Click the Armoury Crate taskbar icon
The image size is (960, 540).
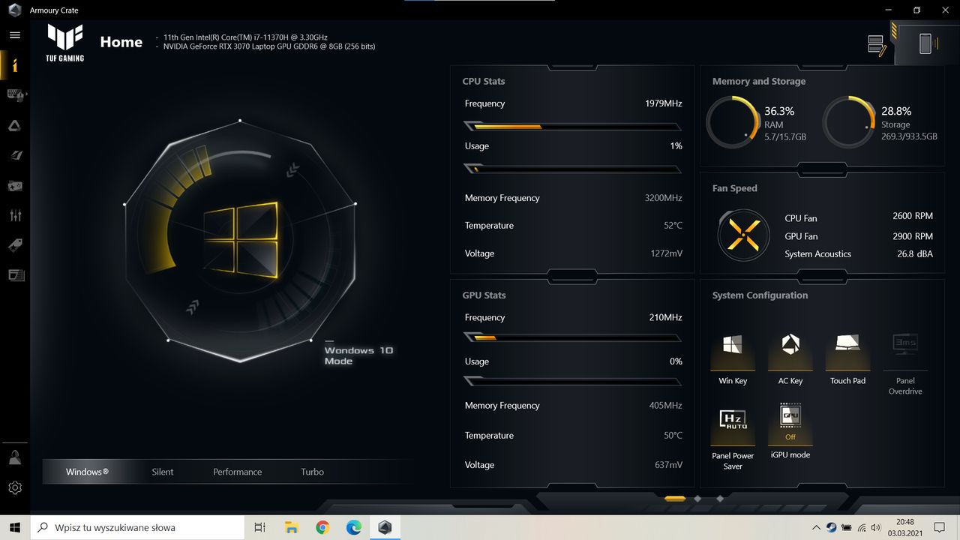385,527
